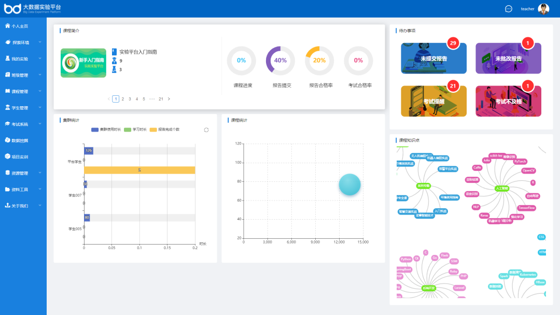Select the 人工智能 knowledge graph node
560x315 pixels.
coord(501,189)
